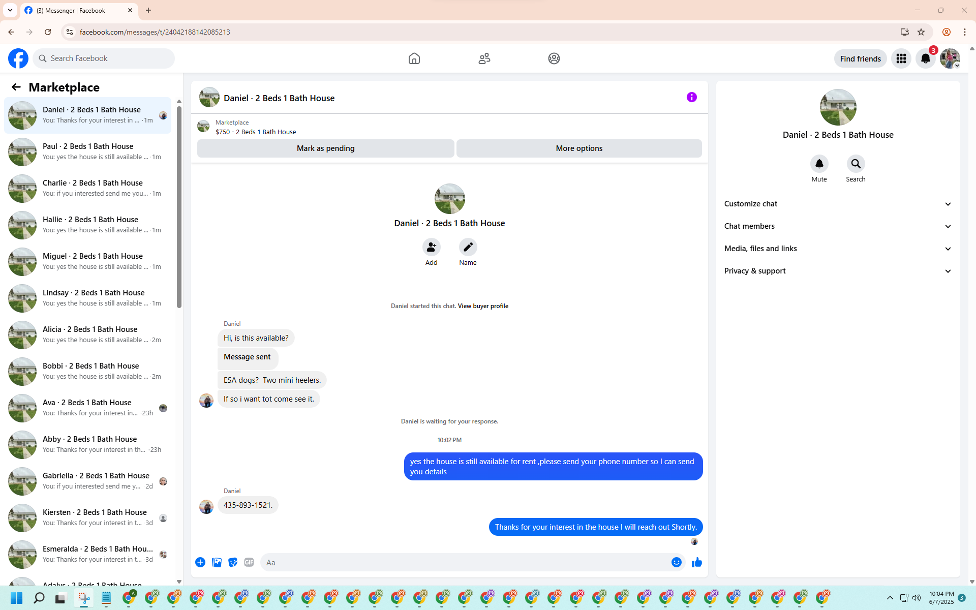This screenshot has width=976, height=610.
Task: Expand Media, files and links section
Action: pos(838,249)
